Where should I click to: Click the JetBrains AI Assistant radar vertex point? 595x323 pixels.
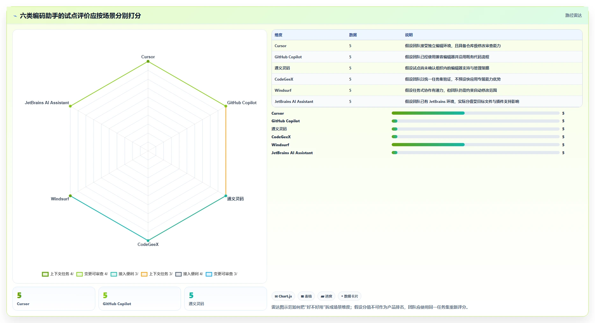70,106
